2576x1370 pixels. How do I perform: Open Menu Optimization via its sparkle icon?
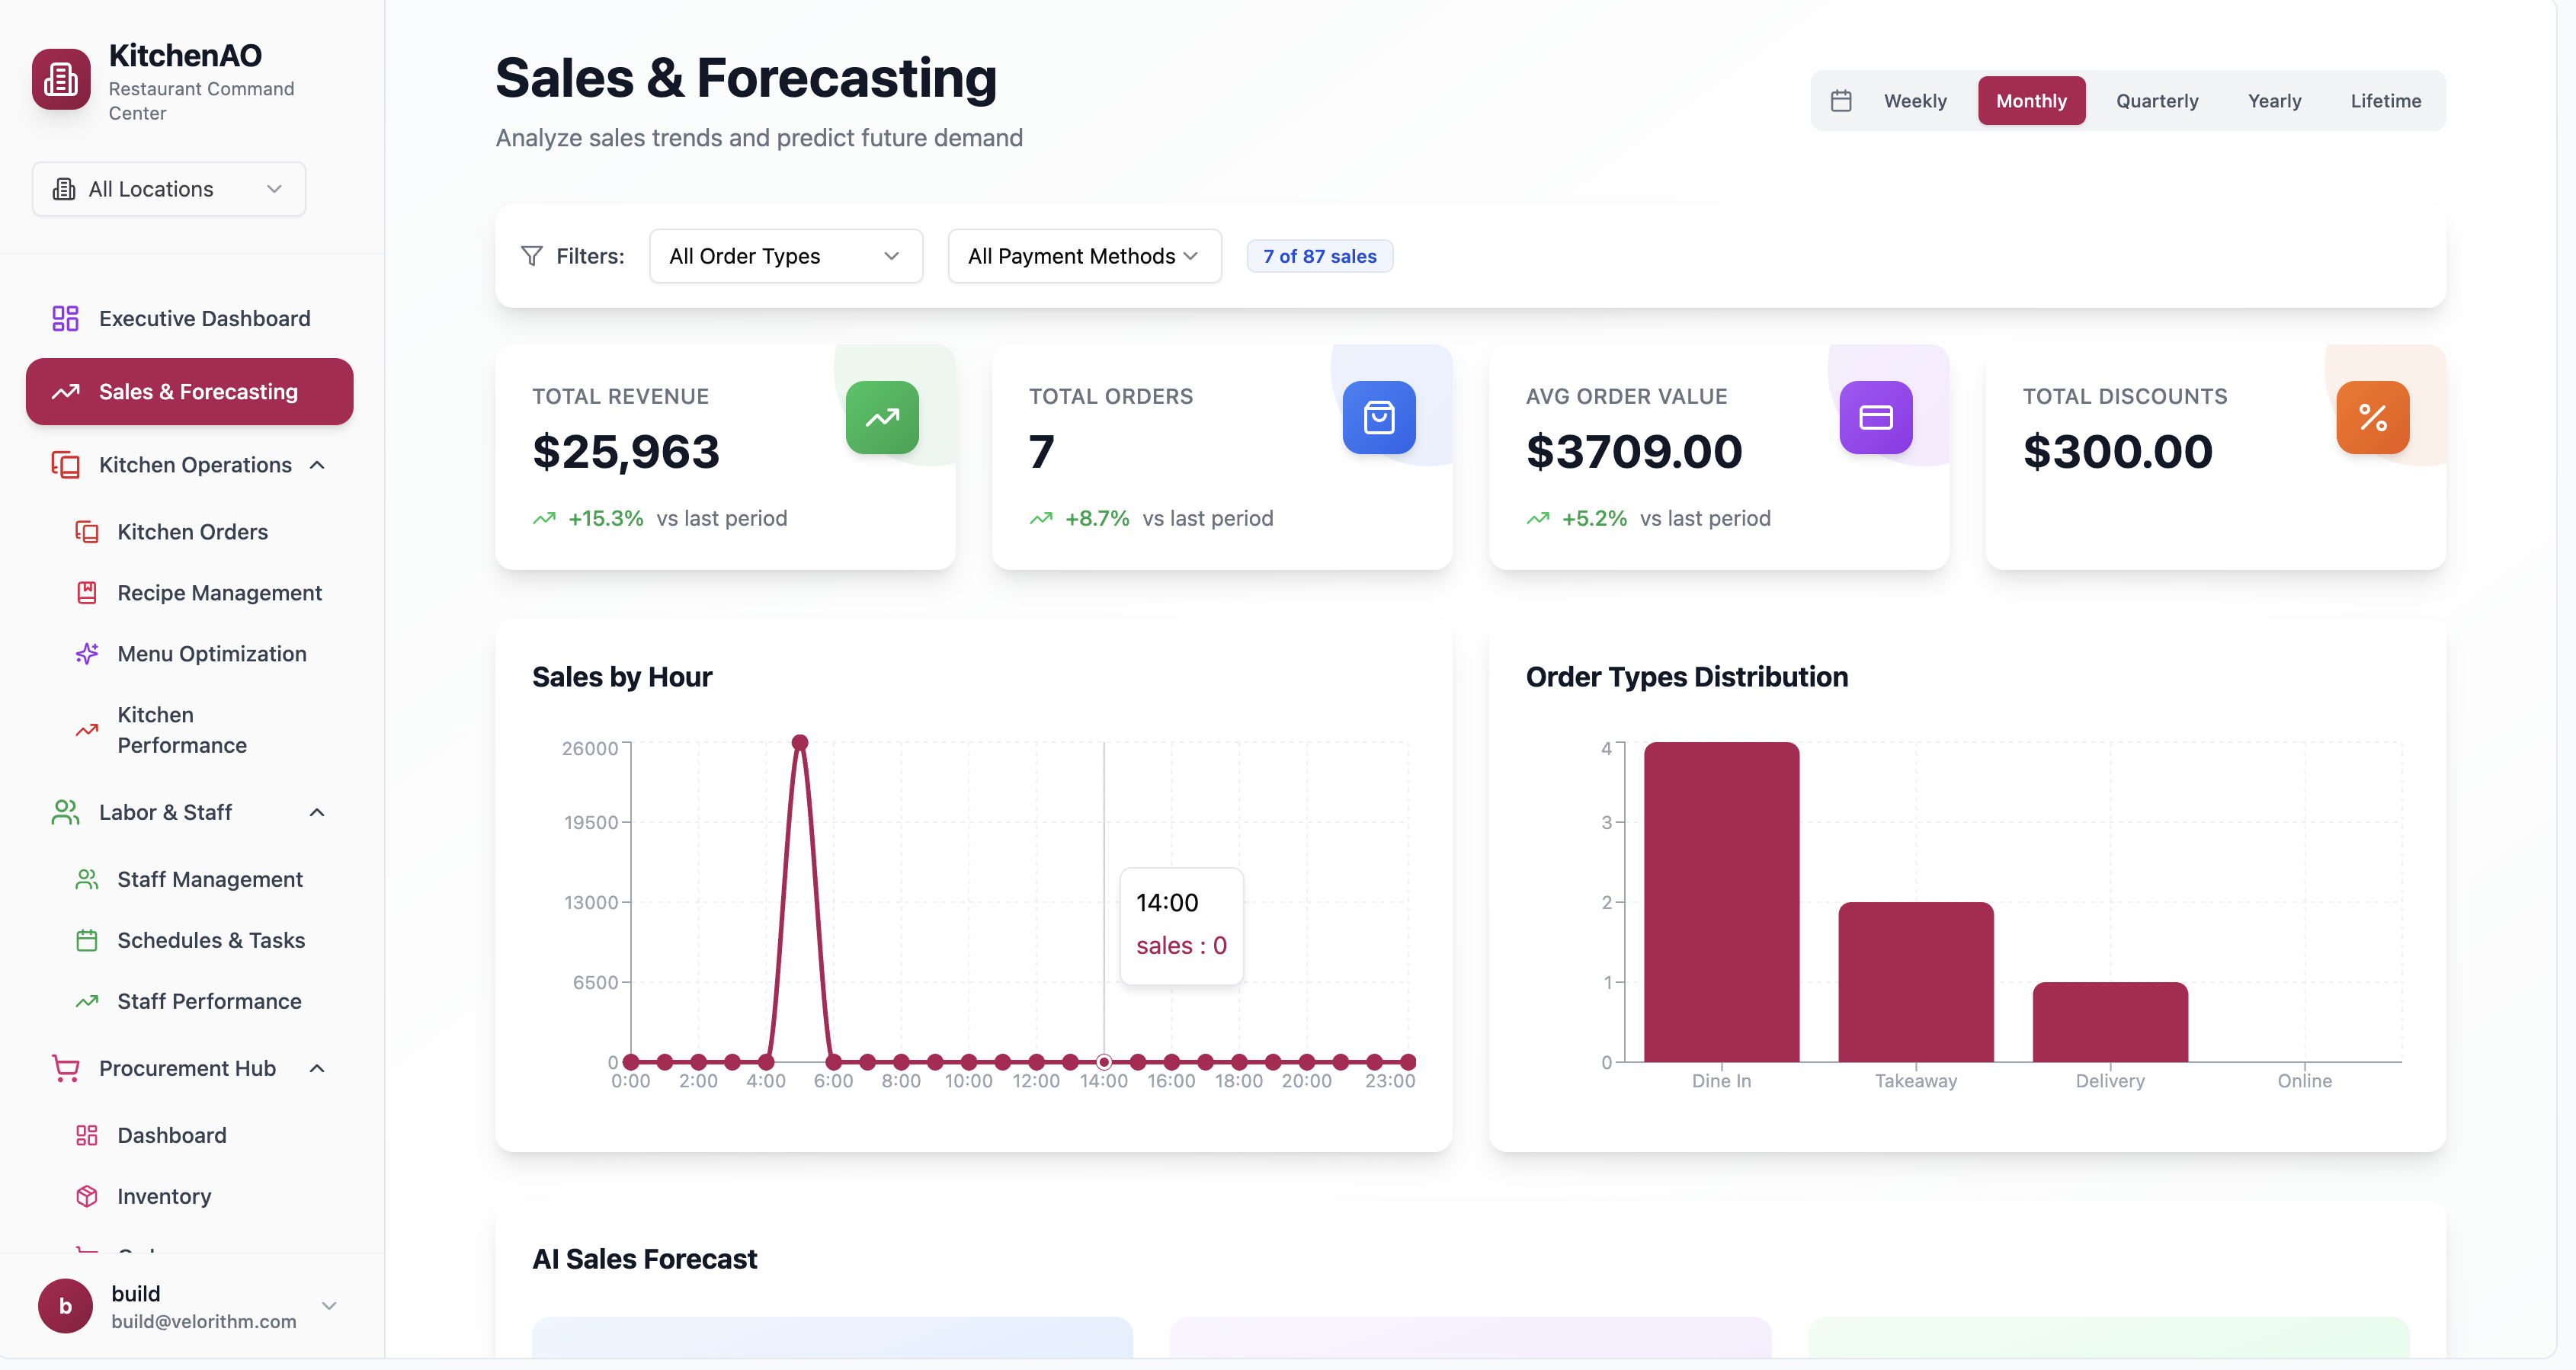(86, 653)
